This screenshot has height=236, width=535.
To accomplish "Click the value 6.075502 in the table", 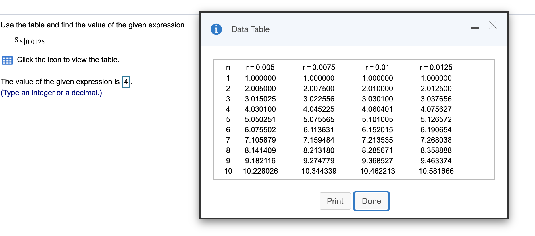I will tap(260, 130).
